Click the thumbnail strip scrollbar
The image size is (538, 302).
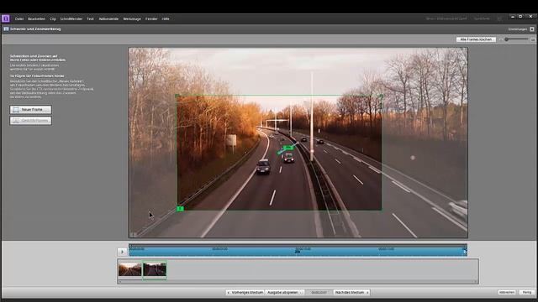[298, 282]
